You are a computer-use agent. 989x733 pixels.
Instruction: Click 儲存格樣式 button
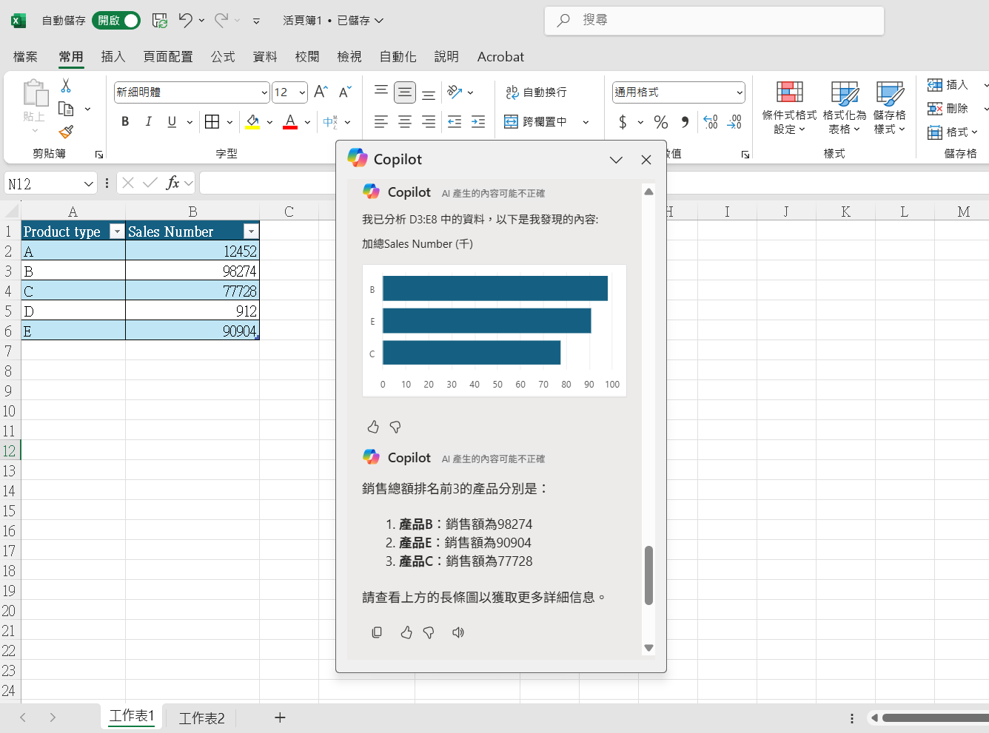889,108
